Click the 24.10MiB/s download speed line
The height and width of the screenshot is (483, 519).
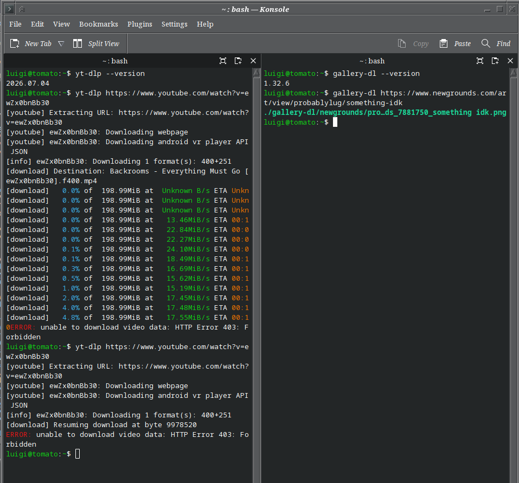pos(127,249)
